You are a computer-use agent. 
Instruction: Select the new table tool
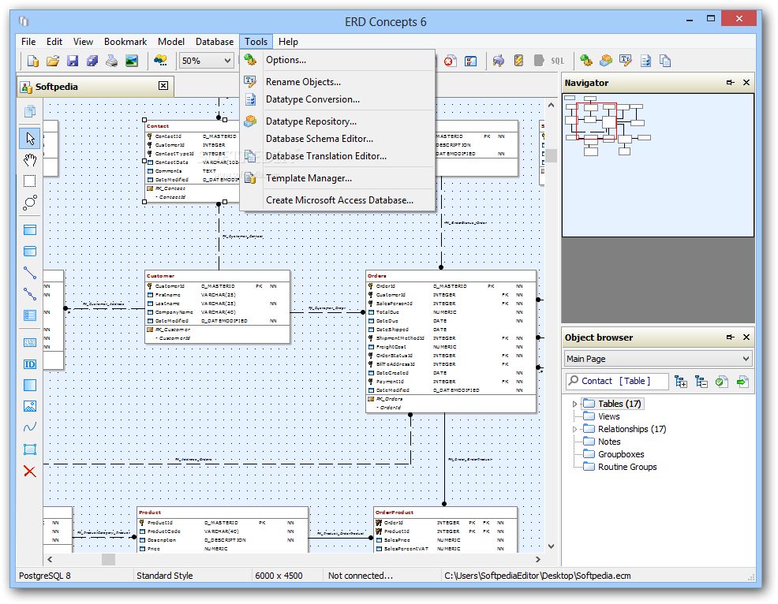[x=30, y=230]
